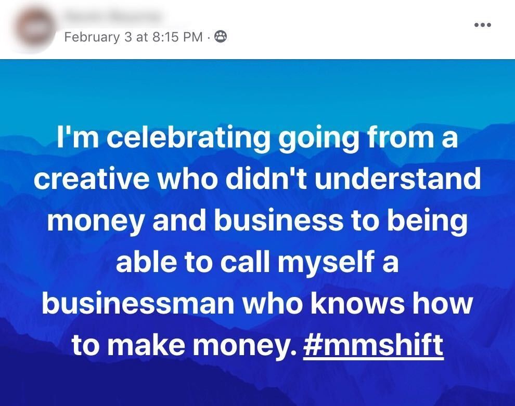
Task: Open the #mmshift hashtag link
Action: pyautogui.click(x=372, y=345)
